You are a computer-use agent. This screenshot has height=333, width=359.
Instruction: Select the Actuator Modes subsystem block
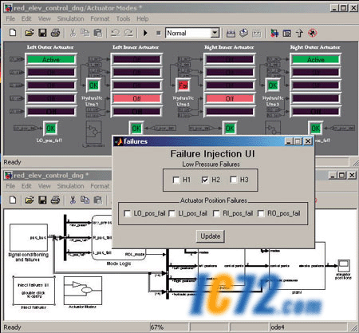click(83, 291)
